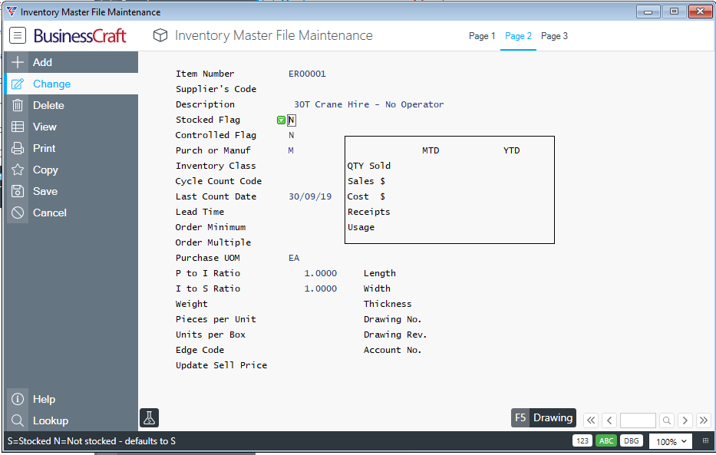Viewport: 716px width, 455px height.
Task: Click the magnifier search icon in navigation bar
Action: click(667, 420)
